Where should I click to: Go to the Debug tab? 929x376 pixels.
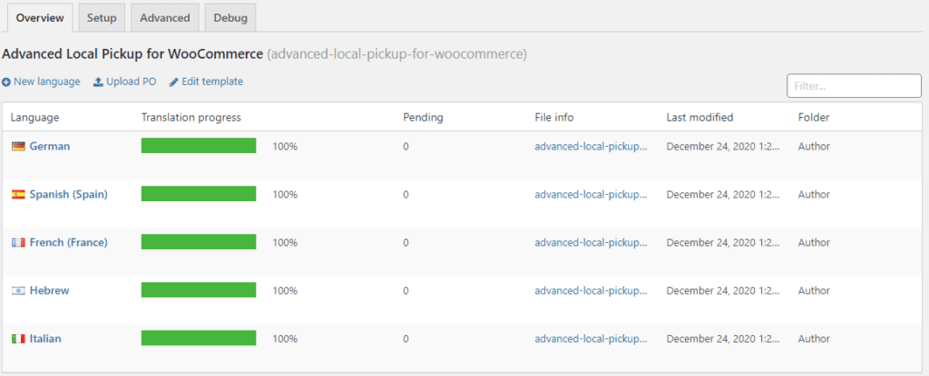[230, 17]
